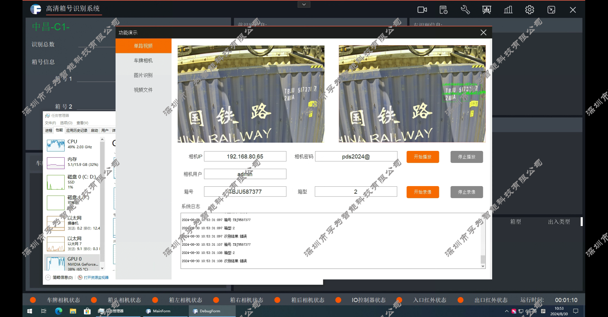Open 打开资源监视器 link

[93, 277]
